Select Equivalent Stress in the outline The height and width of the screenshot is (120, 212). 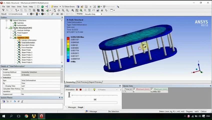tap(28, 45)
